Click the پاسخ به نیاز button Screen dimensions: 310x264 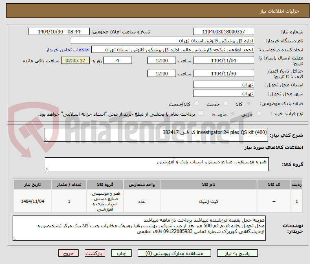(x=237, y=253)
